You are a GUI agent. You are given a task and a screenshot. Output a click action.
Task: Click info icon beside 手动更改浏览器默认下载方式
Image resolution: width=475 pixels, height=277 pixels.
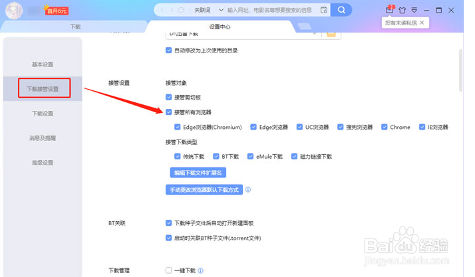click(x=248, y=189)
